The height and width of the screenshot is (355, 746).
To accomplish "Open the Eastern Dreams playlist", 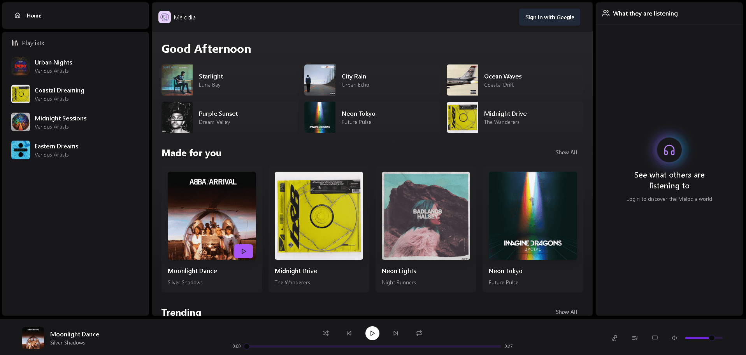I will pos(75,150).
